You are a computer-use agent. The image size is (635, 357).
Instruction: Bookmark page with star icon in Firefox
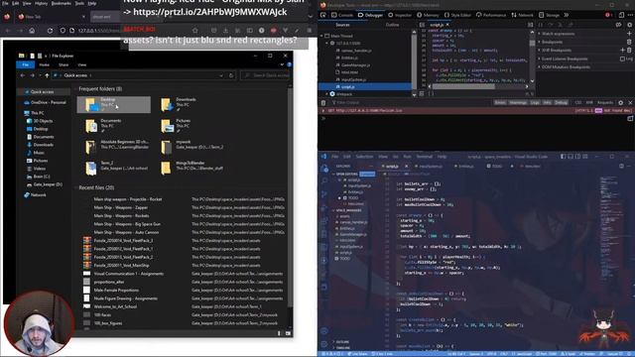click(195, 31)
